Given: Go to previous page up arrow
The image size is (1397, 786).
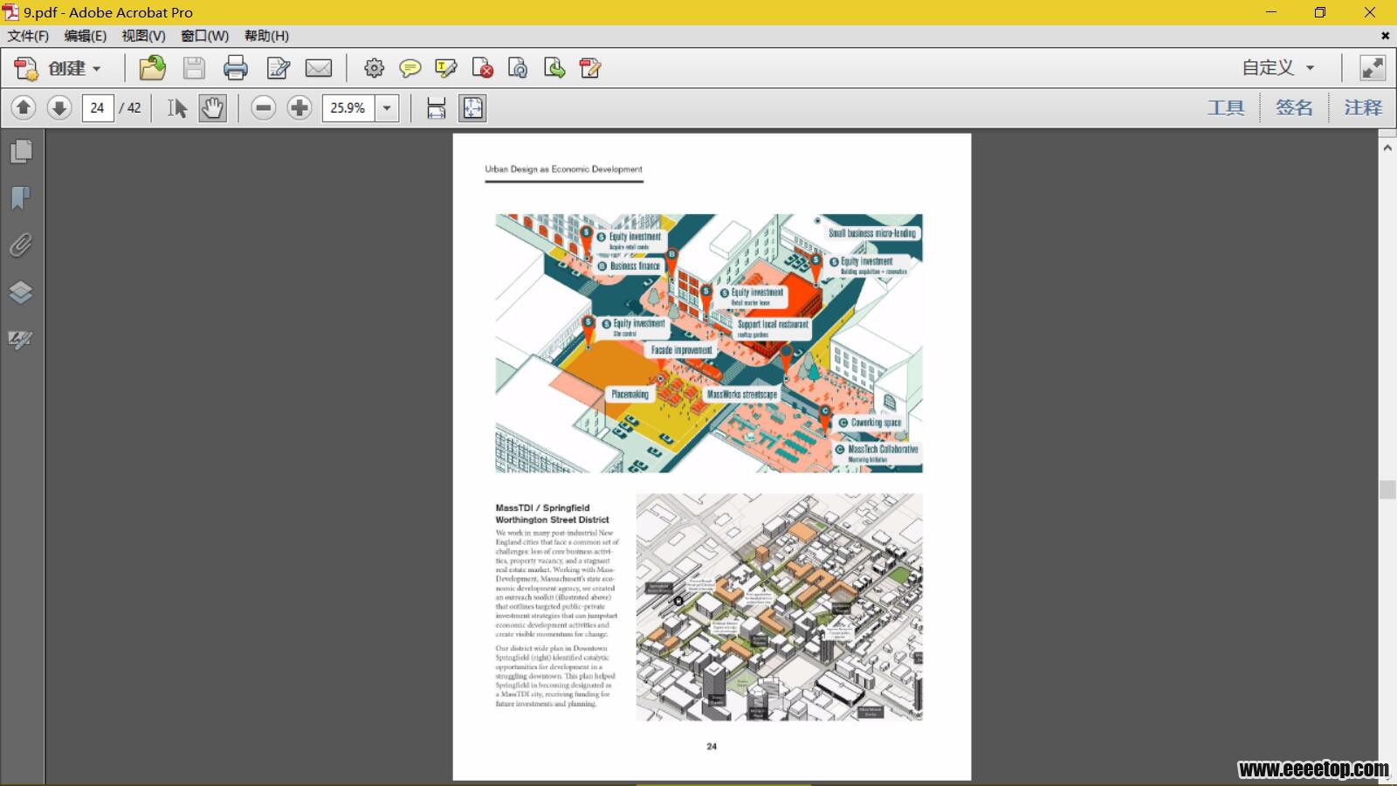Looking at the screenshot, I should tap(24, 108).
